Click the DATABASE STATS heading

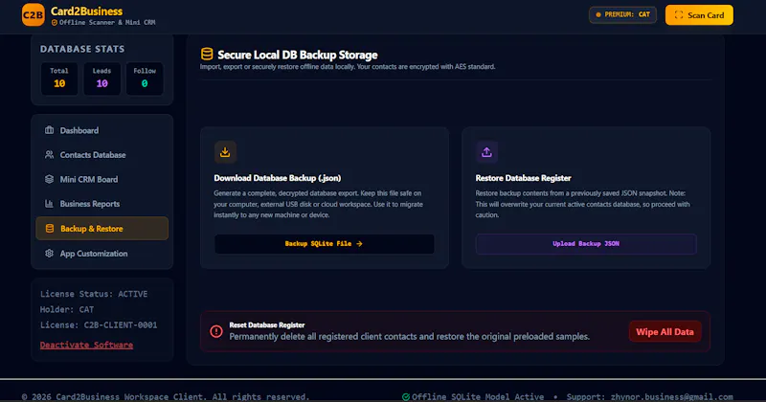click(82, 49)
